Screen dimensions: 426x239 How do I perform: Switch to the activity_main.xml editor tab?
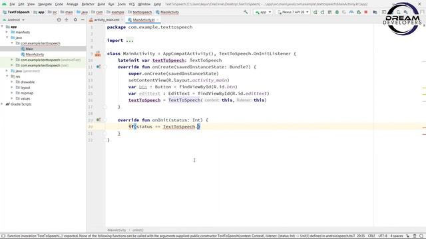point(106,20)
